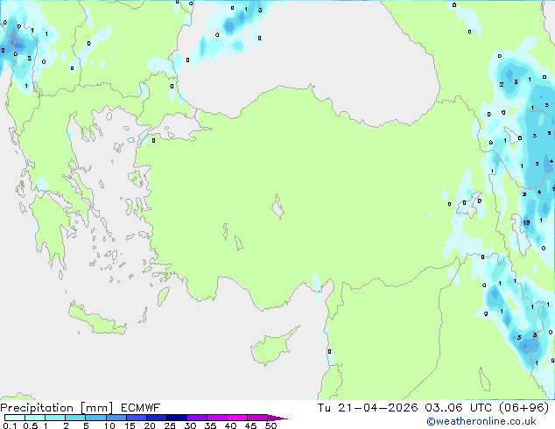The width and height of the screenshot is (555, 429).
Task: Click the "13" precipitation value on map
Action: point(526,222)
